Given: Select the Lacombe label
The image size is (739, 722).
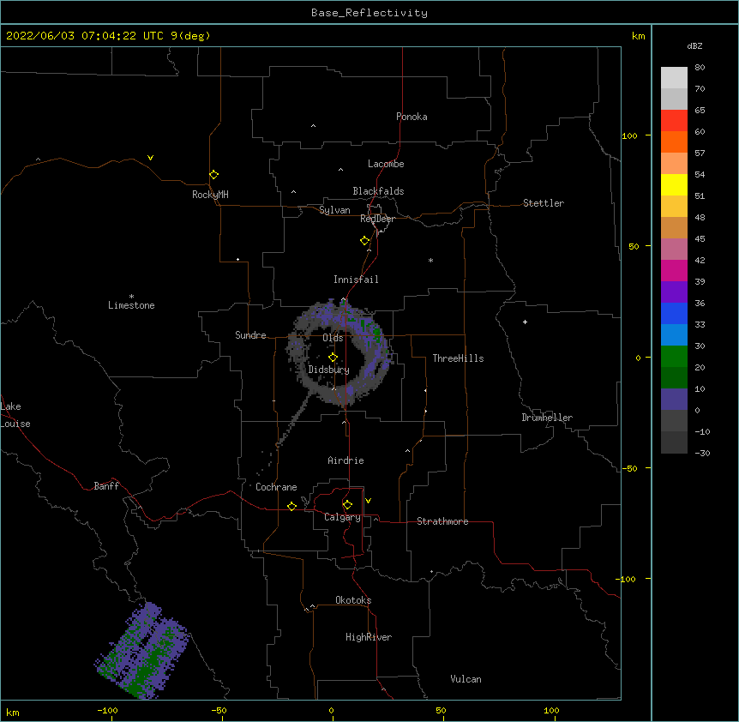Looking at the screenshot, I should (x=386, y=164).
